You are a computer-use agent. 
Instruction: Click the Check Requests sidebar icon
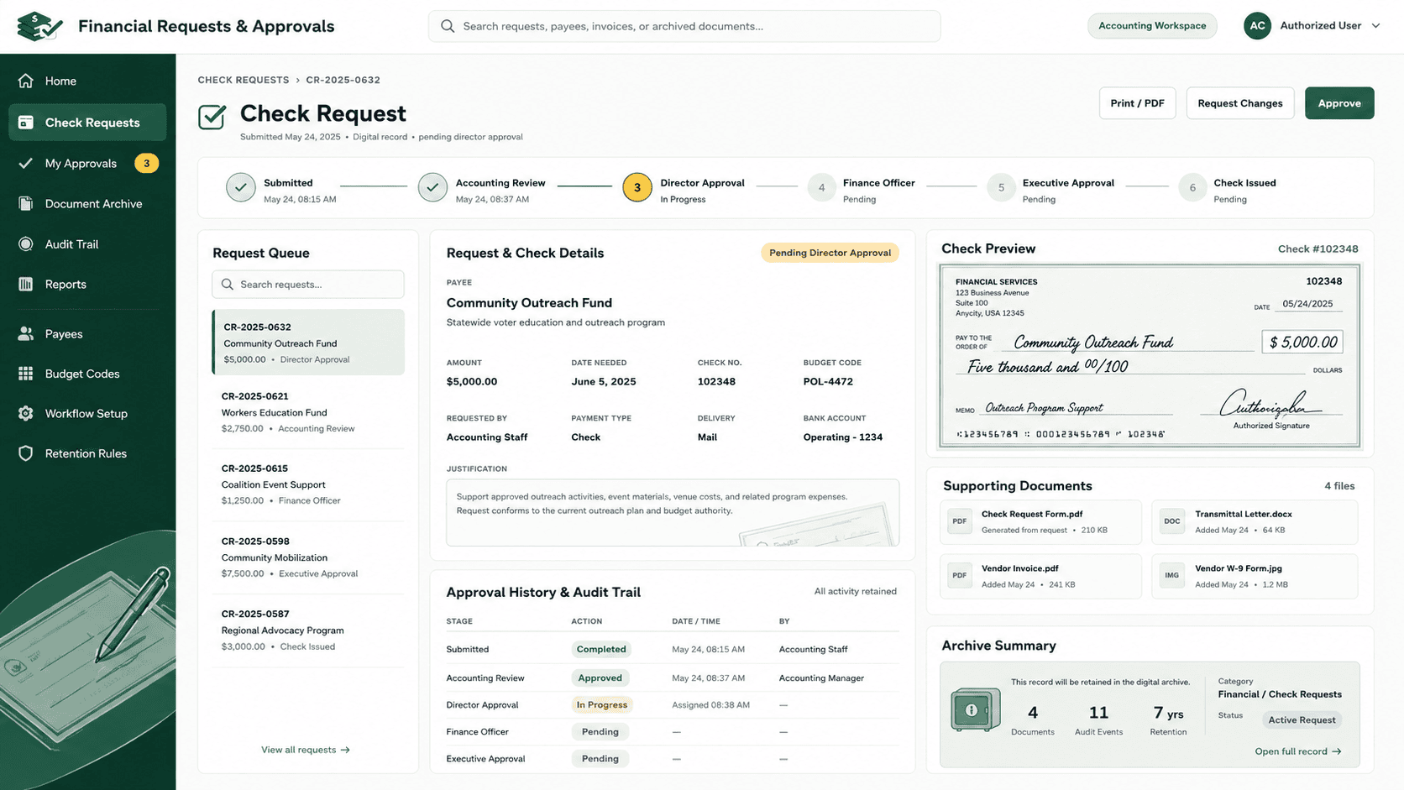pos(26,123)
